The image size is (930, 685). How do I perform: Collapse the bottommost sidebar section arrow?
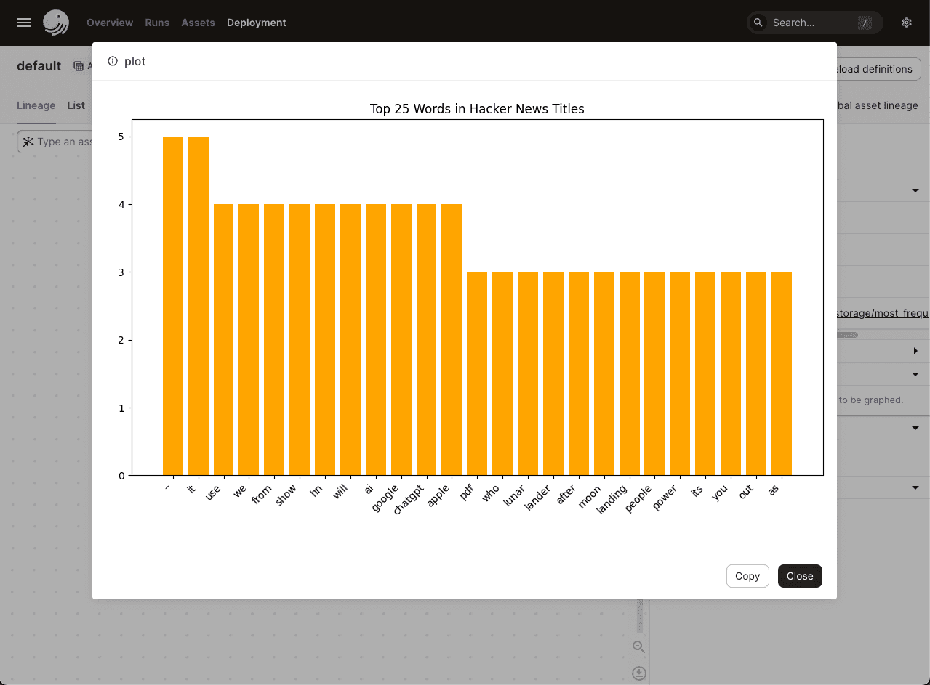(915, 487)
